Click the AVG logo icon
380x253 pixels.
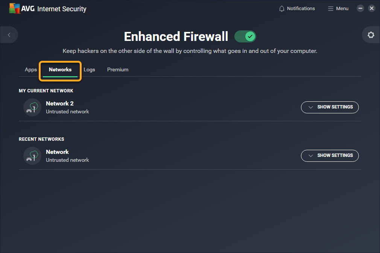pyautogui.click(x=15, y=9)
